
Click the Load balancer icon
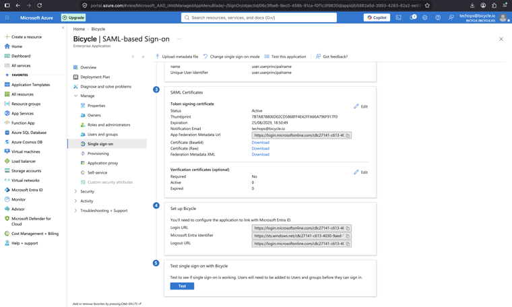click(x=7, y=161)
